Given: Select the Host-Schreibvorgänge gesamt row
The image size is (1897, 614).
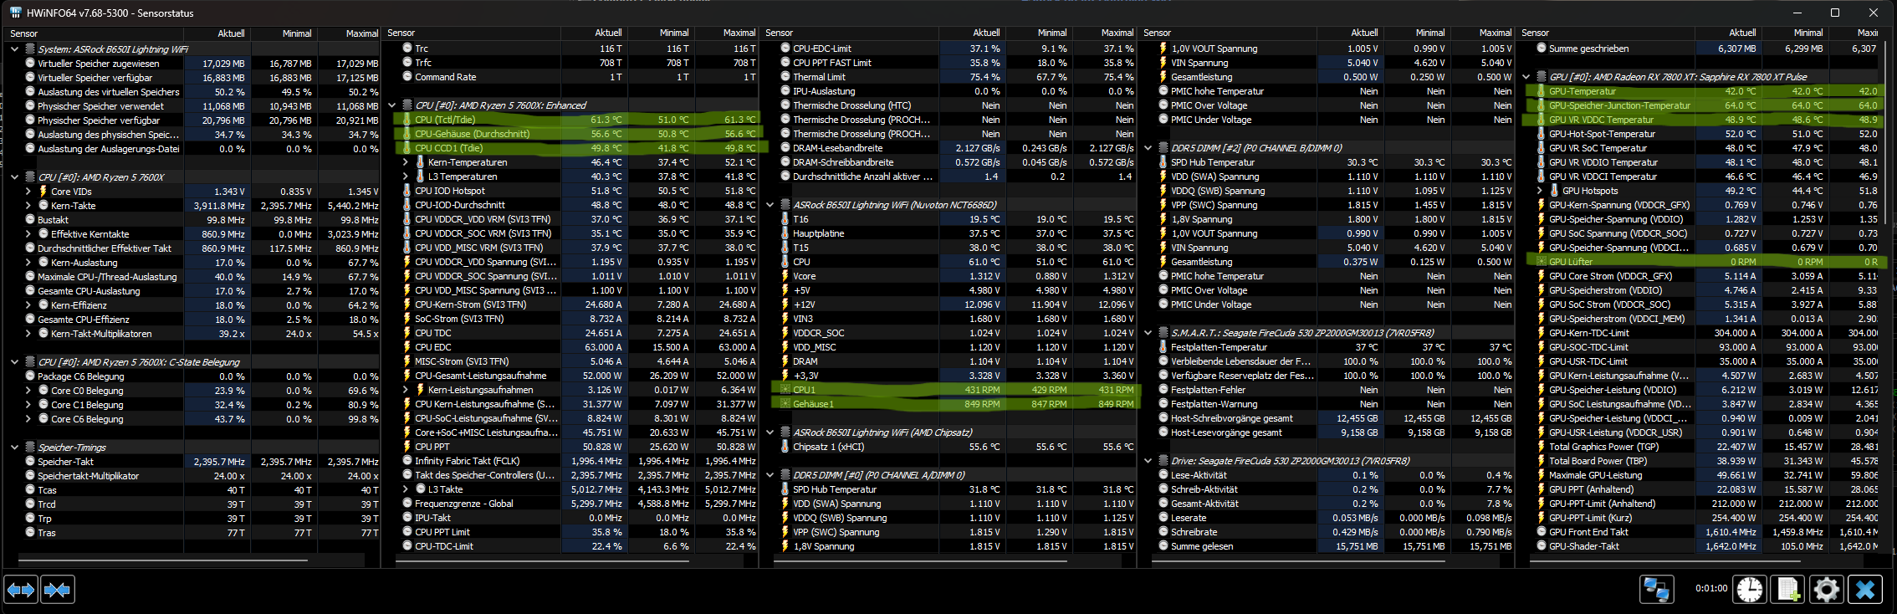Looking at the screenshot, I should click(x=1328, y=418).
